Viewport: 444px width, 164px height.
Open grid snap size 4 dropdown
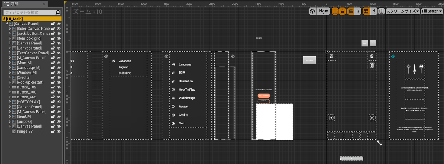[x=374, y=11]
